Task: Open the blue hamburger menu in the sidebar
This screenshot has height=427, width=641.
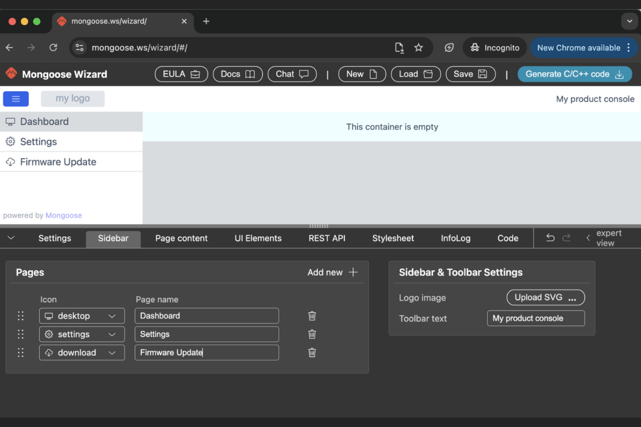Action: pyautogui.click(x=16, y=99)
